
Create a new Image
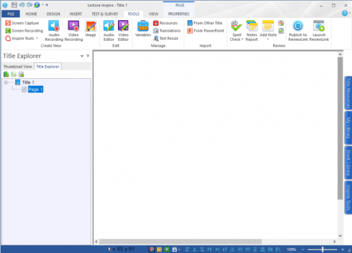90,29
